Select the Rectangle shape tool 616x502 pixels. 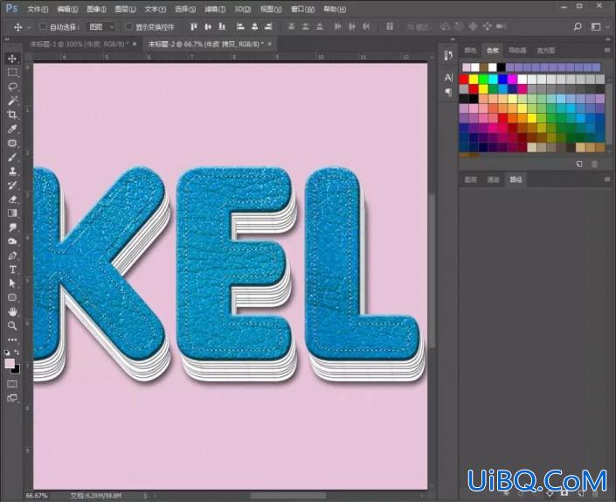12,297
